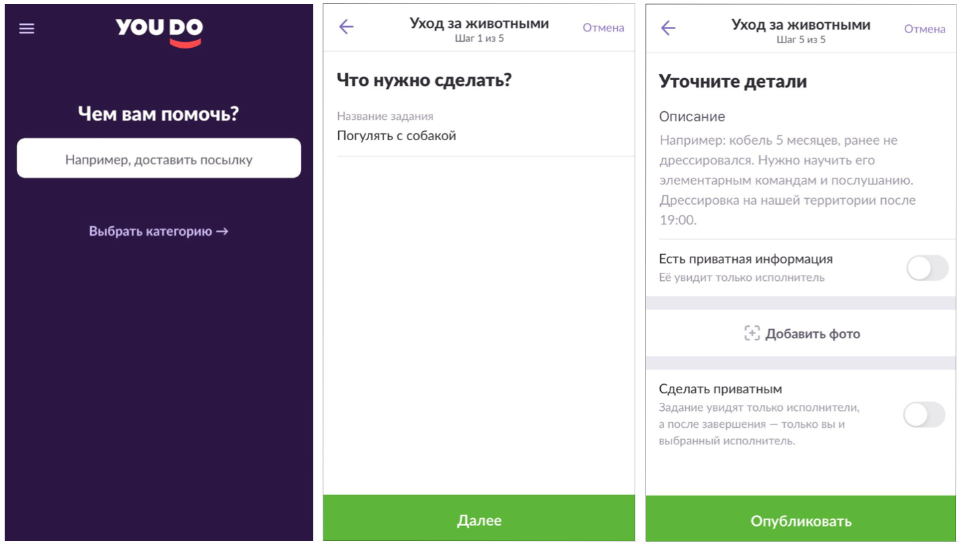Image resolution: width=962 pixels, height=551 pixels.
Task: Enable the "Сделать приватным" switch
Action: pyautogui.click(x=924, y=415)
